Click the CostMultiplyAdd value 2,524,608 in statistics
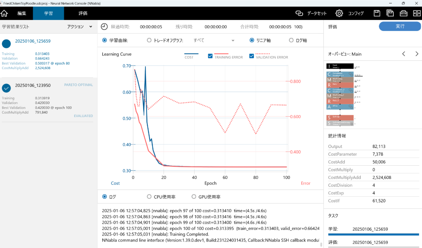422x248 pixels. (x=382, y=177)
